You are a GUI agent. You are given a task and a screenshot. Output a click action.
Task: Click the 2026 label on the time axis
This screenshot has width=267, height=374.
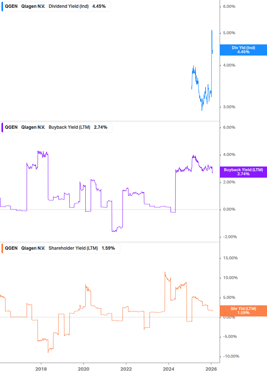click(211, 369)
